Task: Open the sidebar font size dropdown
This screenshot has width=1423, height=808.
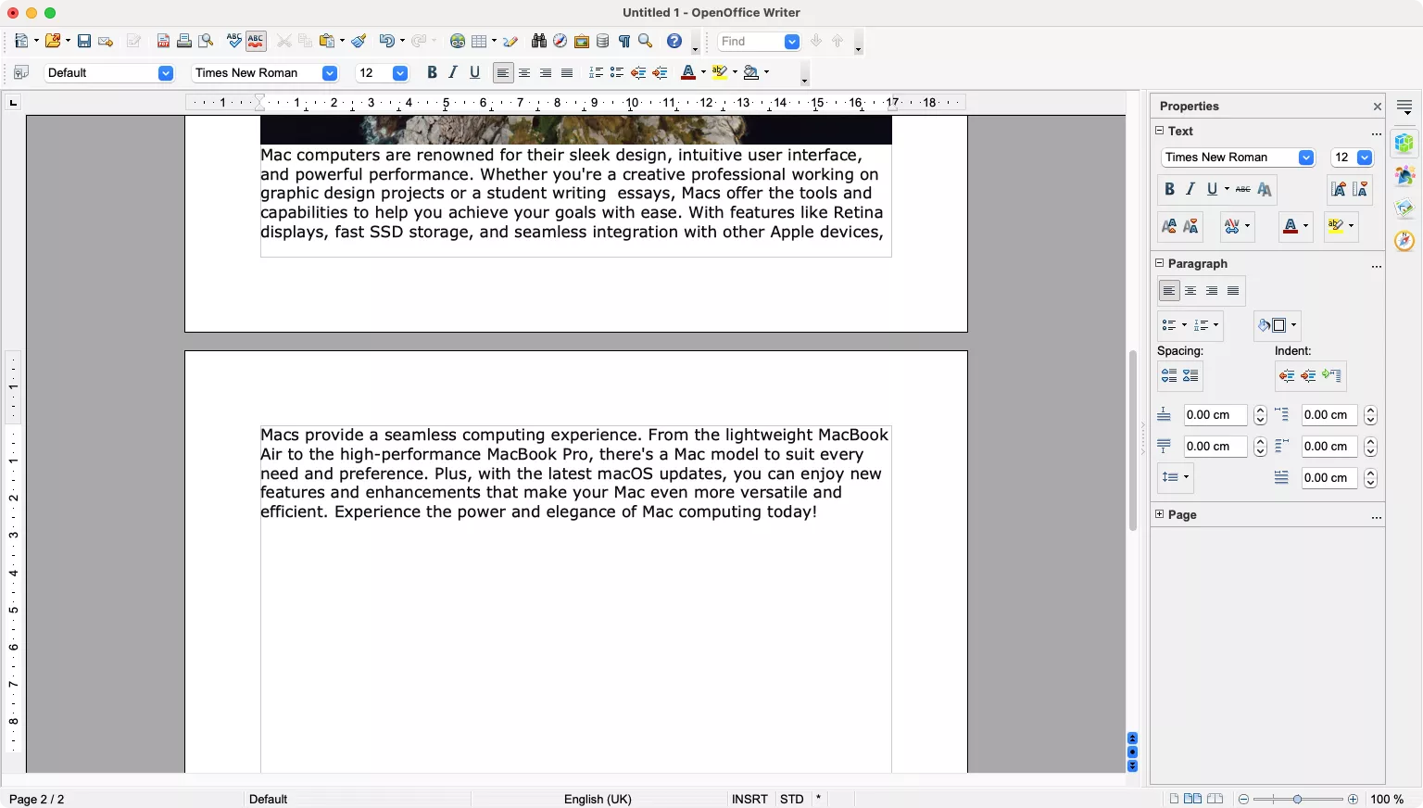Action: click(x=1365, y=158)
